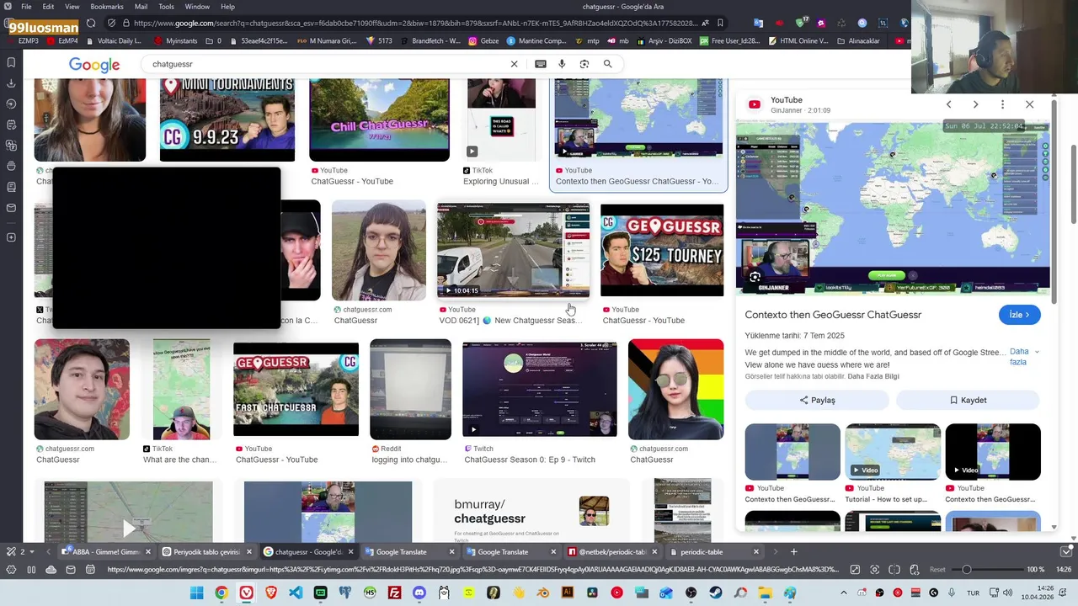Open Discord from the taskbar
This screenshot has height=606, width=1078.
419,593
